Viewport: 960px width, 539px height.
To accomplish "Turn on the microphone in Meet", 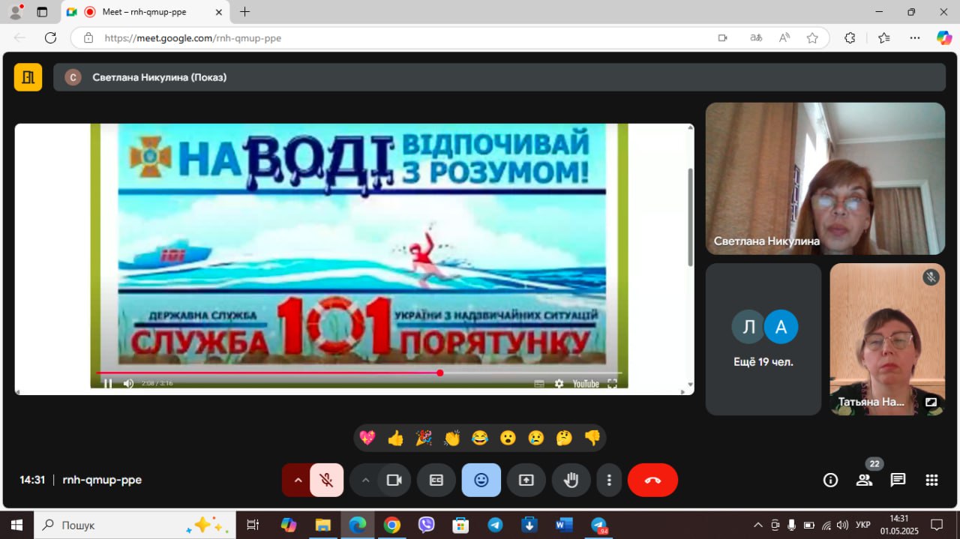I will pos(327,481).
